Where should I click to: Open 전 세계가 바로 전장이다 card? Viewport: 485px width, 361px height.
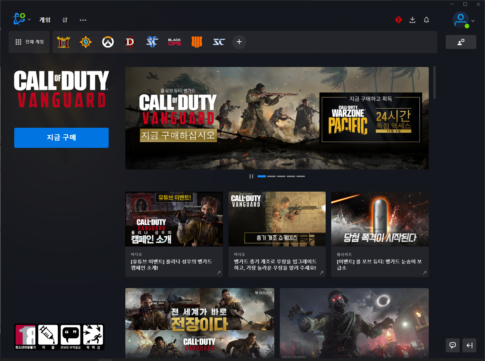(200, 323)
